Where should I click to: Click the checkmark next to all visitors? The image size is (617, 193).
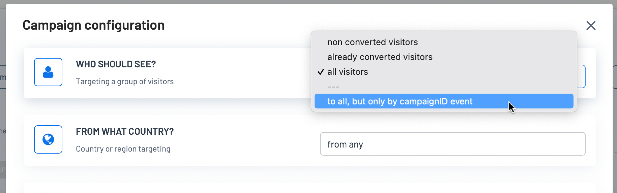tap(321, 72)
